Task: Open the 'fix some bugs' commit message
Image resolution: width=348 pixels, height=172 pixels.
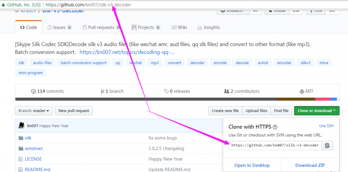Action: (163, 138)
